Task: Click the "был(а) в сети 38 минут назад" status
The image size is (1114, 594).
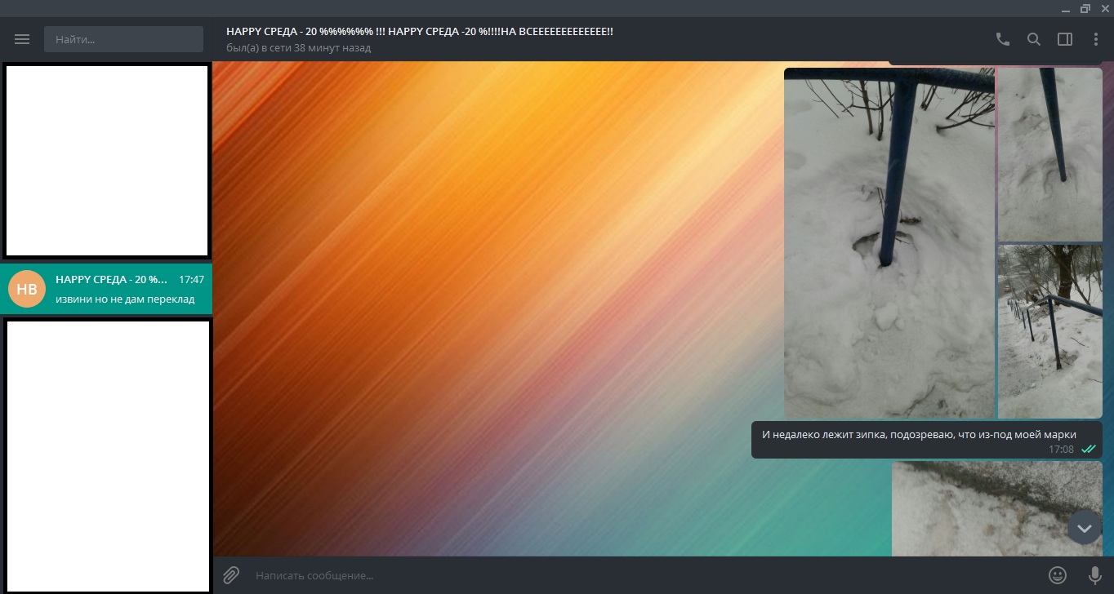Action: click(x=299, y=48)
